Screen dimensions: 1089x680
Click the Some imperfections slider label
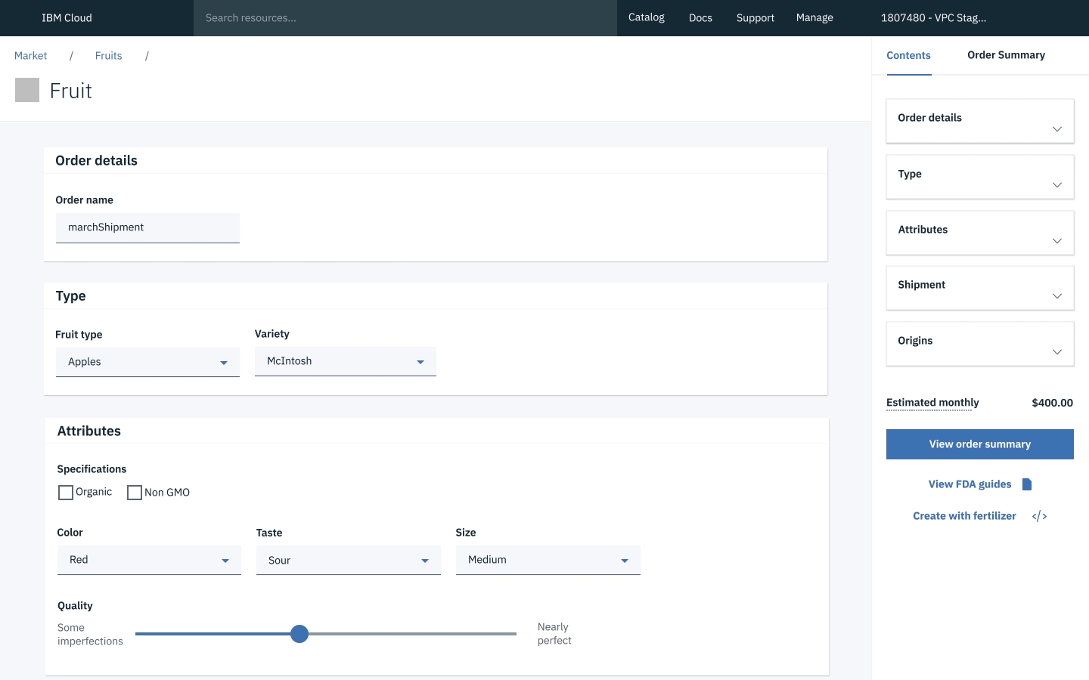[90, 635]
